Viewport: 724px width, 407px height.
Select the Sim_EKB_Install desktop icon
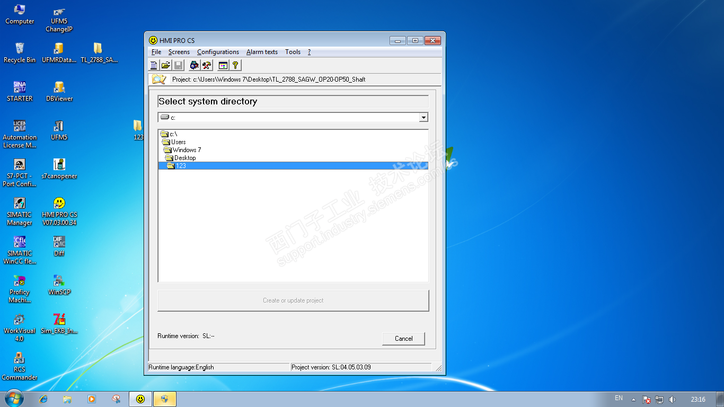coord(59,324)
